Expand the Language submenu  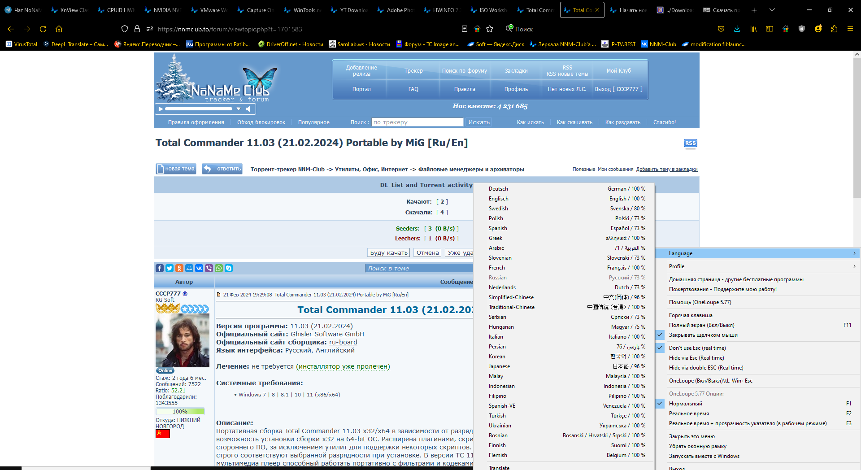758,253
